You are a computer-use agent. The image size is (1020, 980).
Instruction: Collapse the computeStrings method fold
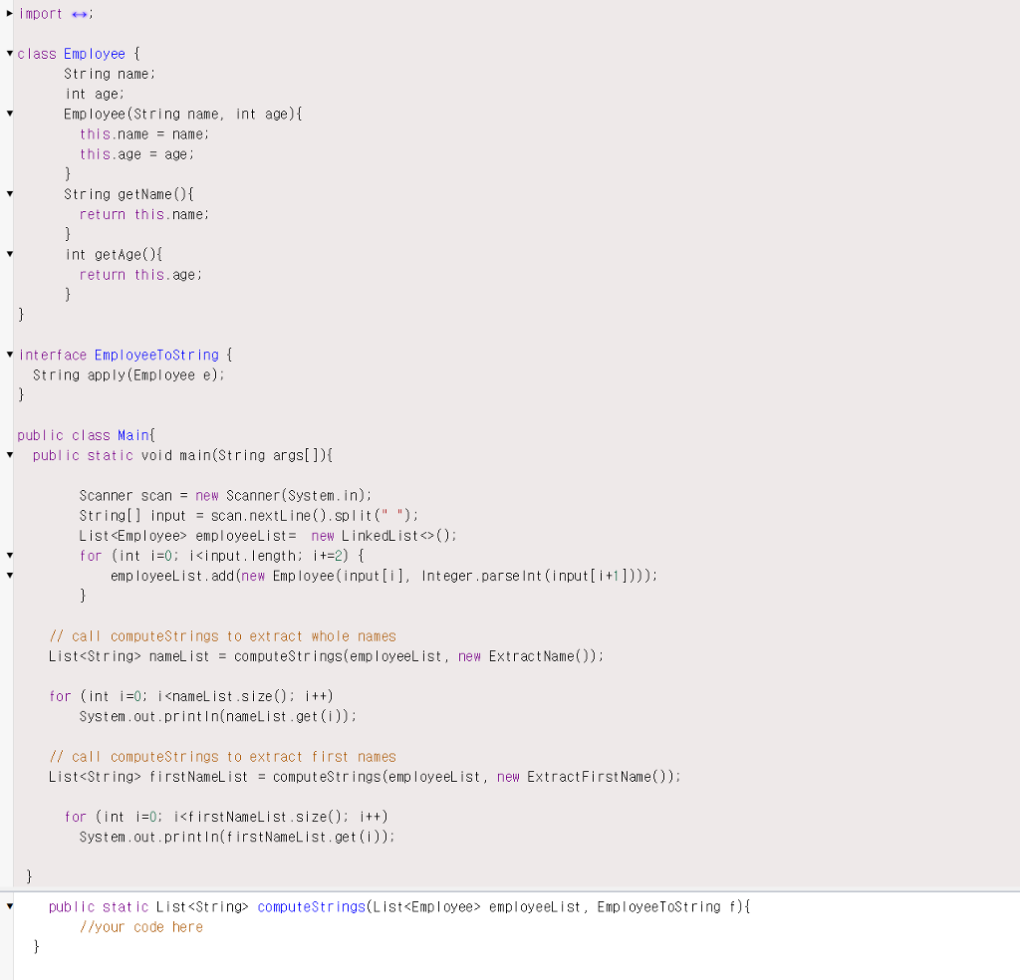click(x=8, y=906)
